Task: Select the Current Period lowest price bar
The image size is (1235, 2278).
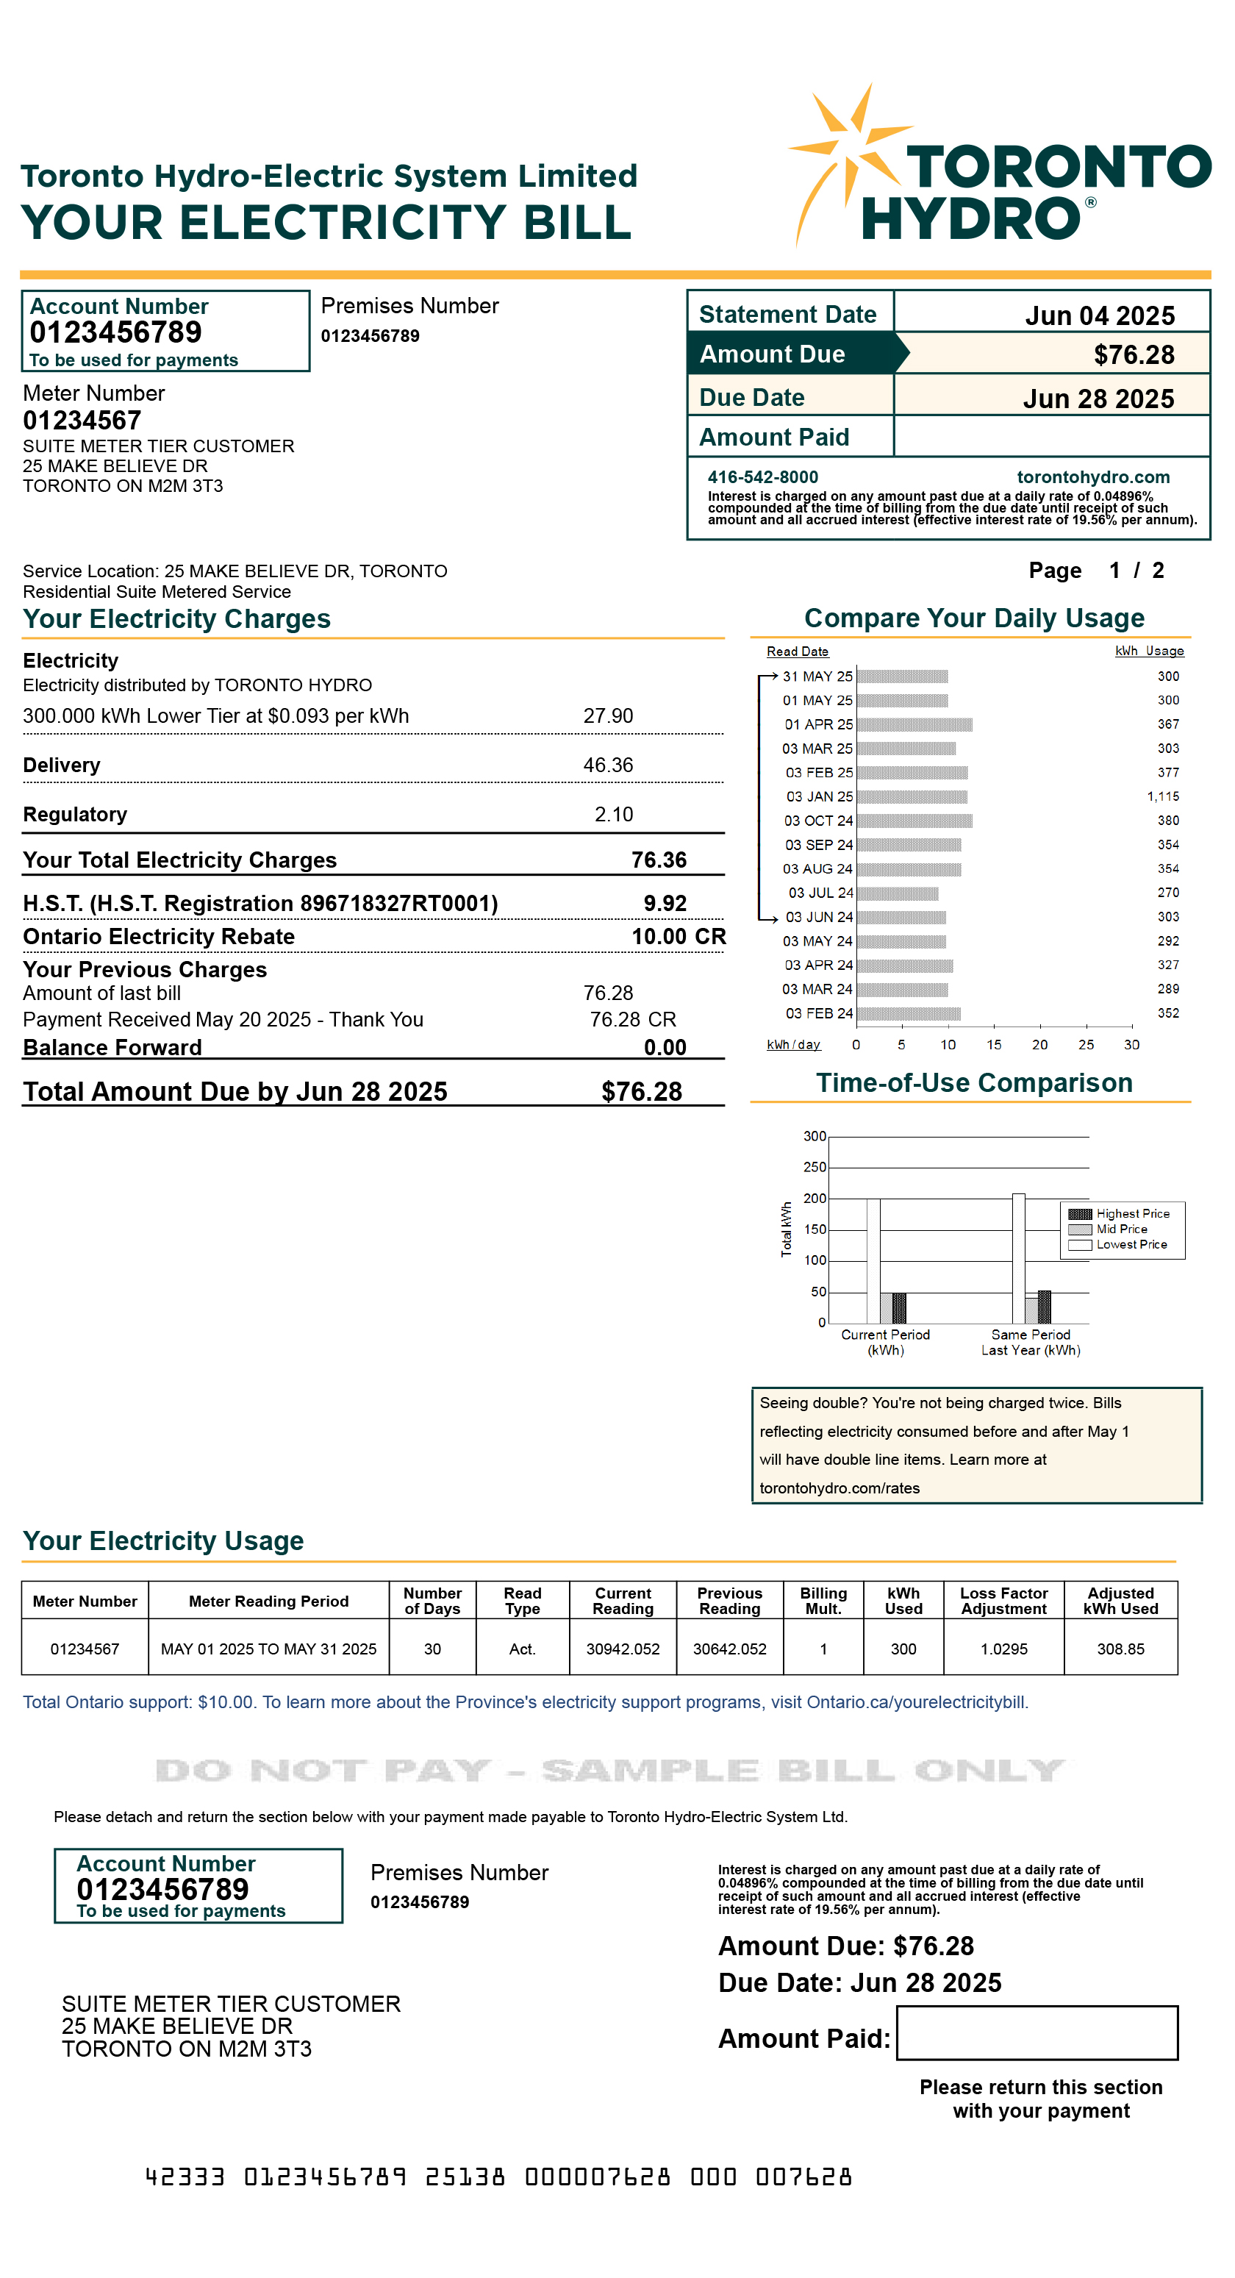Action: point(873,1260)
